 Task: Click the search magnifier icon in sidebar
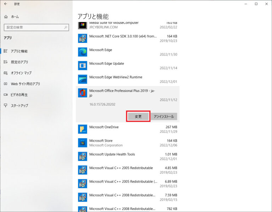point(66,27)
